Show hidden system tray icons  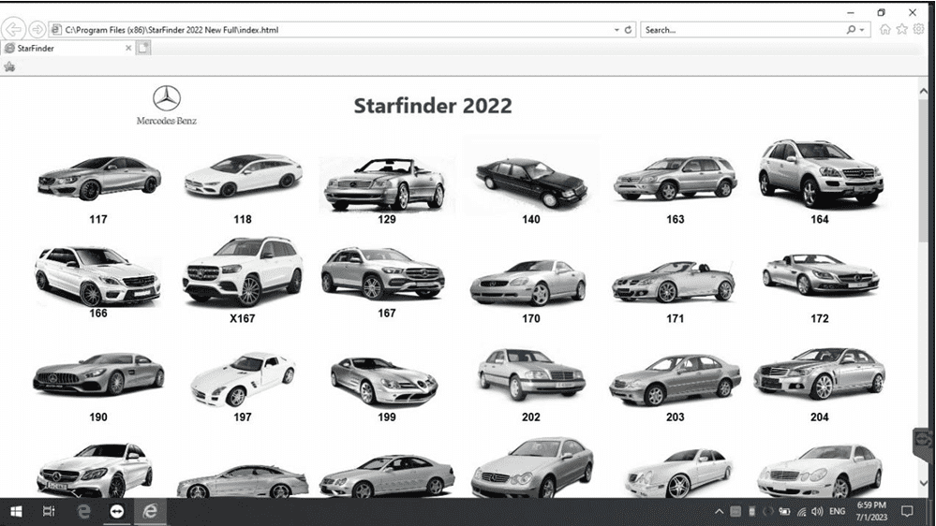coord(720,511)
